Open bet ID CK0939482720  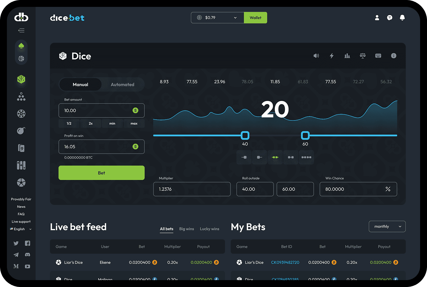285,262
